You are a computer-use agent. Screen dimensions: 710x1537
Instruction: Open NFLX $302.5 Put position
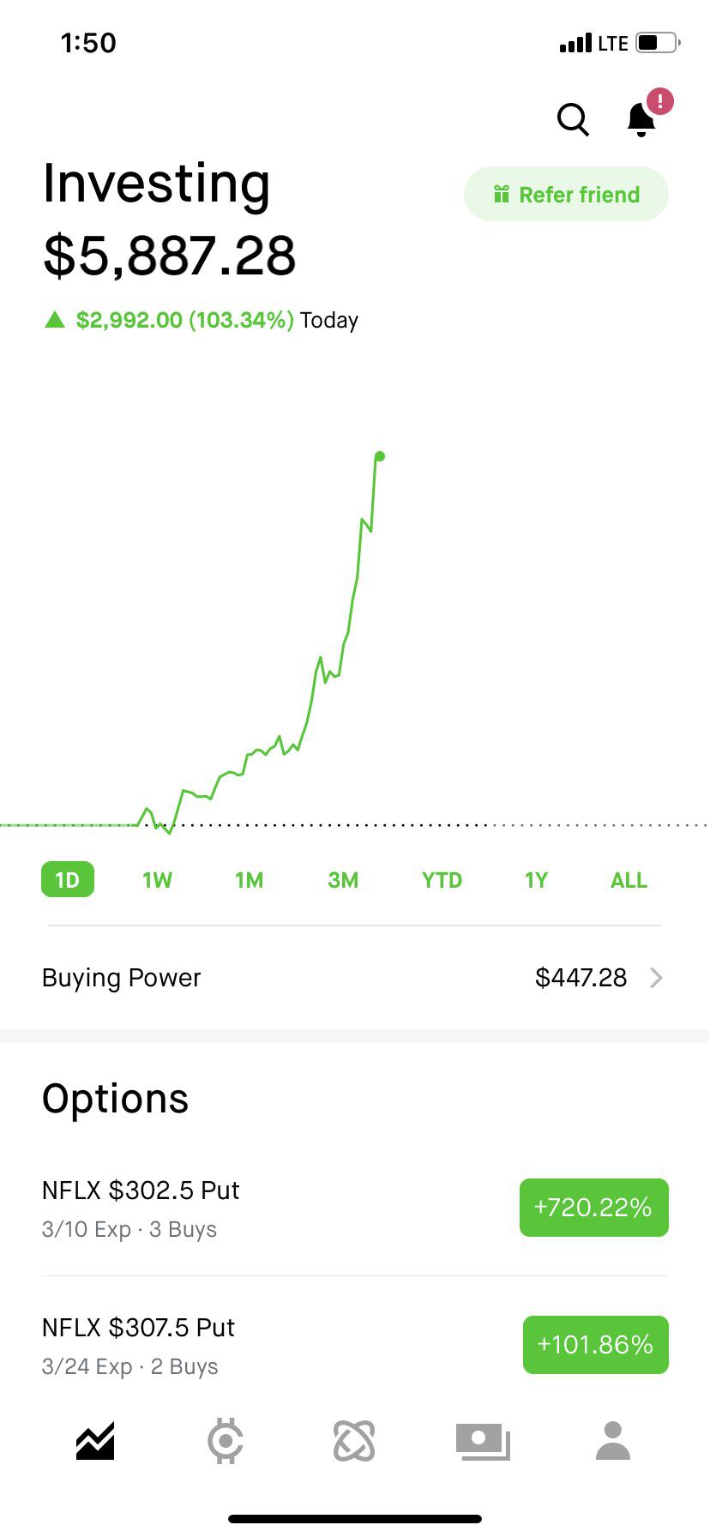coord(141,1208)
